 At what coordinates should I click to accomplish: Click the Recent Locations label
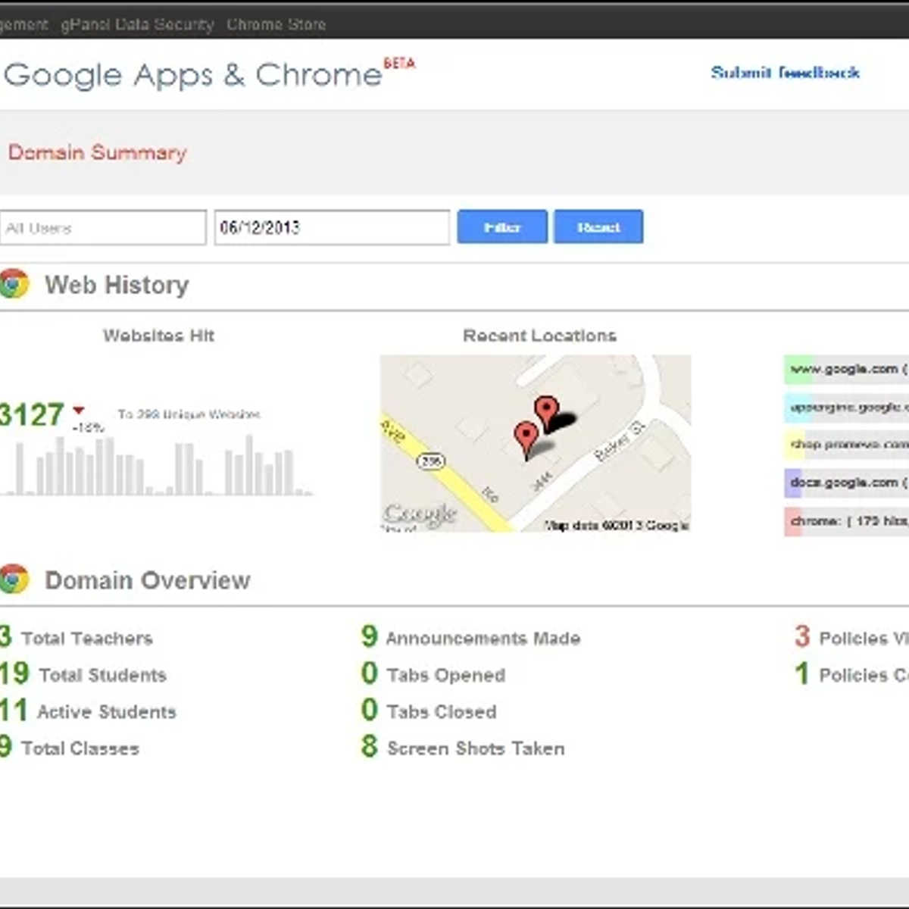point(539,336)
